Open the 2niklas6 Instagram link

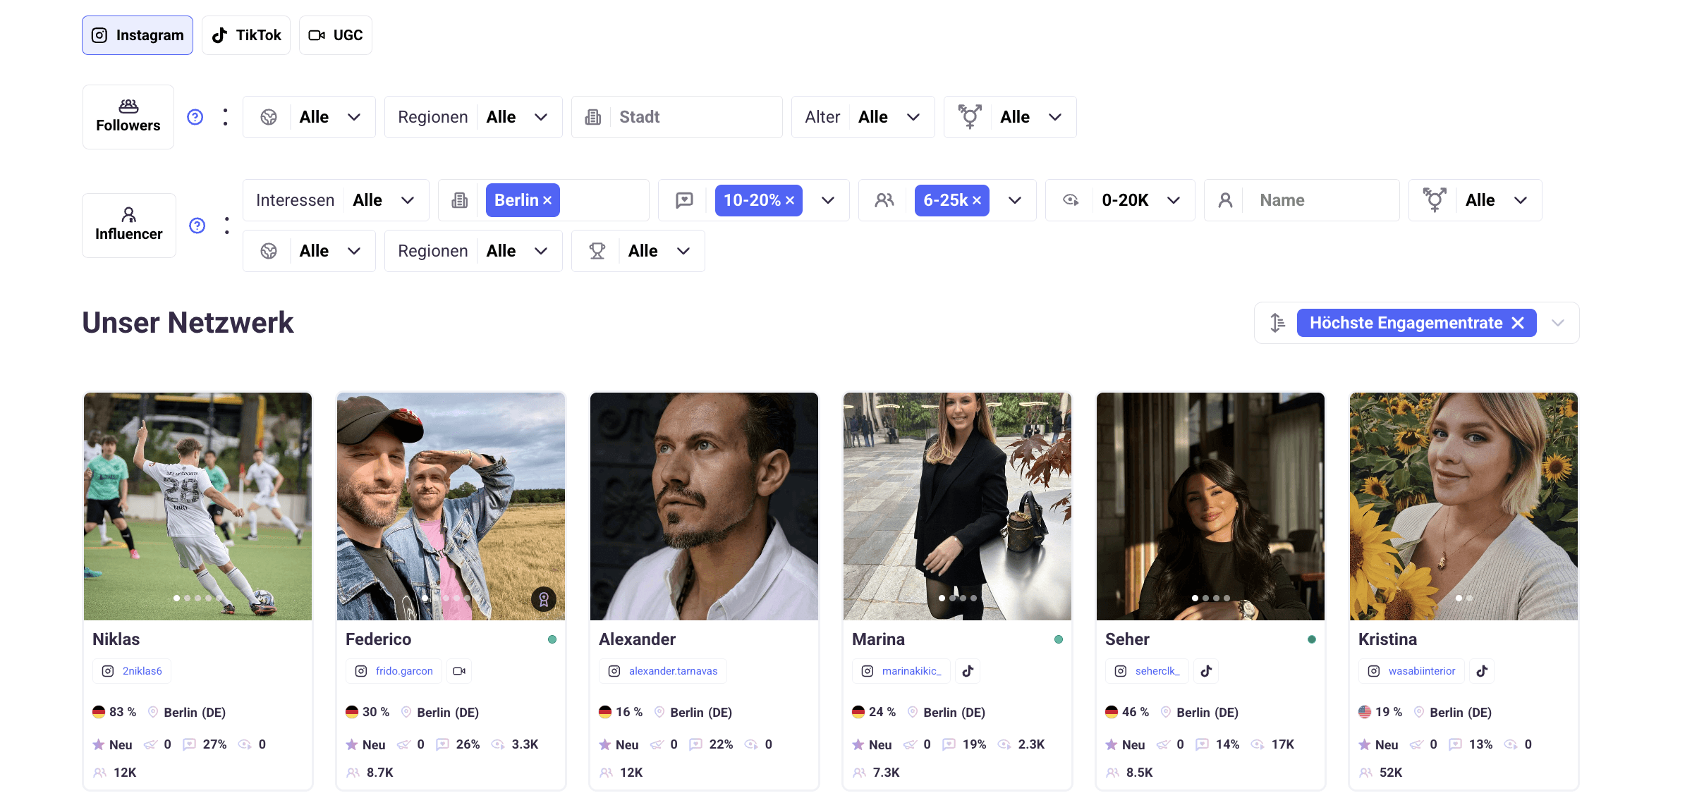[x=142, y=671]
